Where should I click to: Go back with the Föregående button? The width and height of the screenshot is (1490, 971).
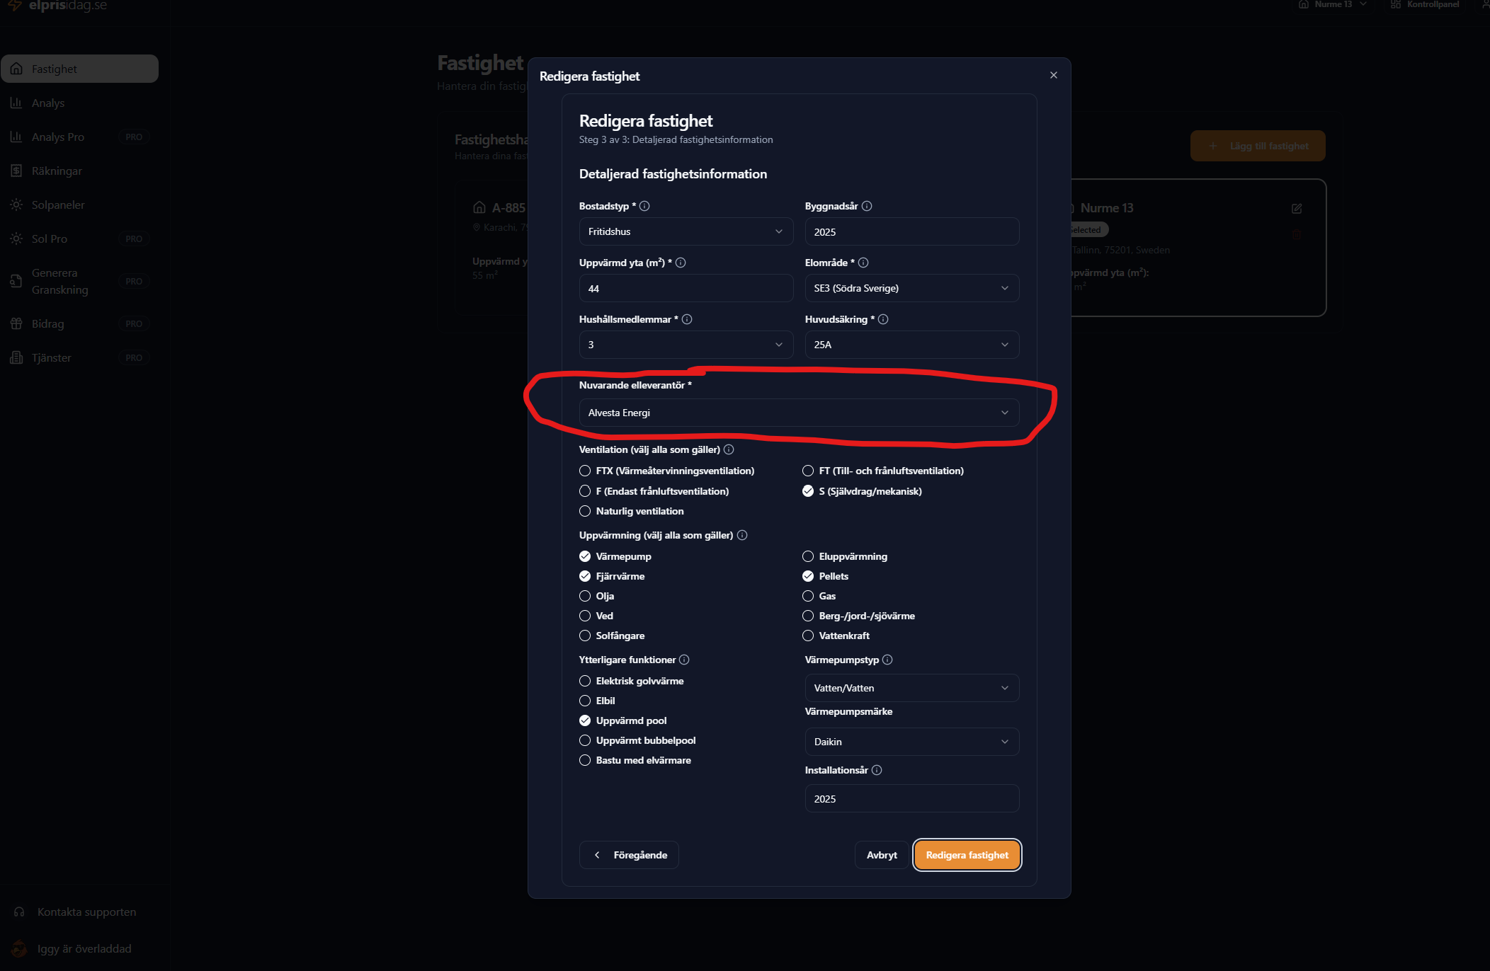click(629, 855)
